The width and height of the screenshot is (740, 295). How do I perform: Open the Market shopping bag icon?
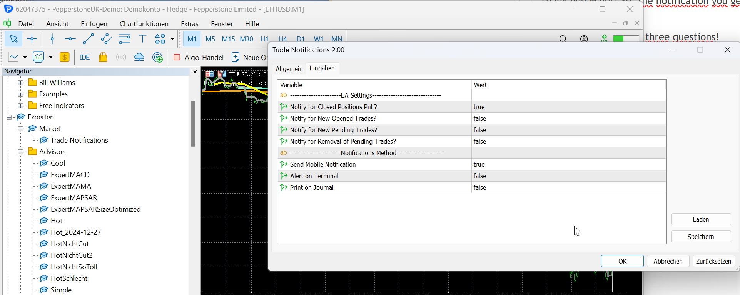click(x=103, y=57)
